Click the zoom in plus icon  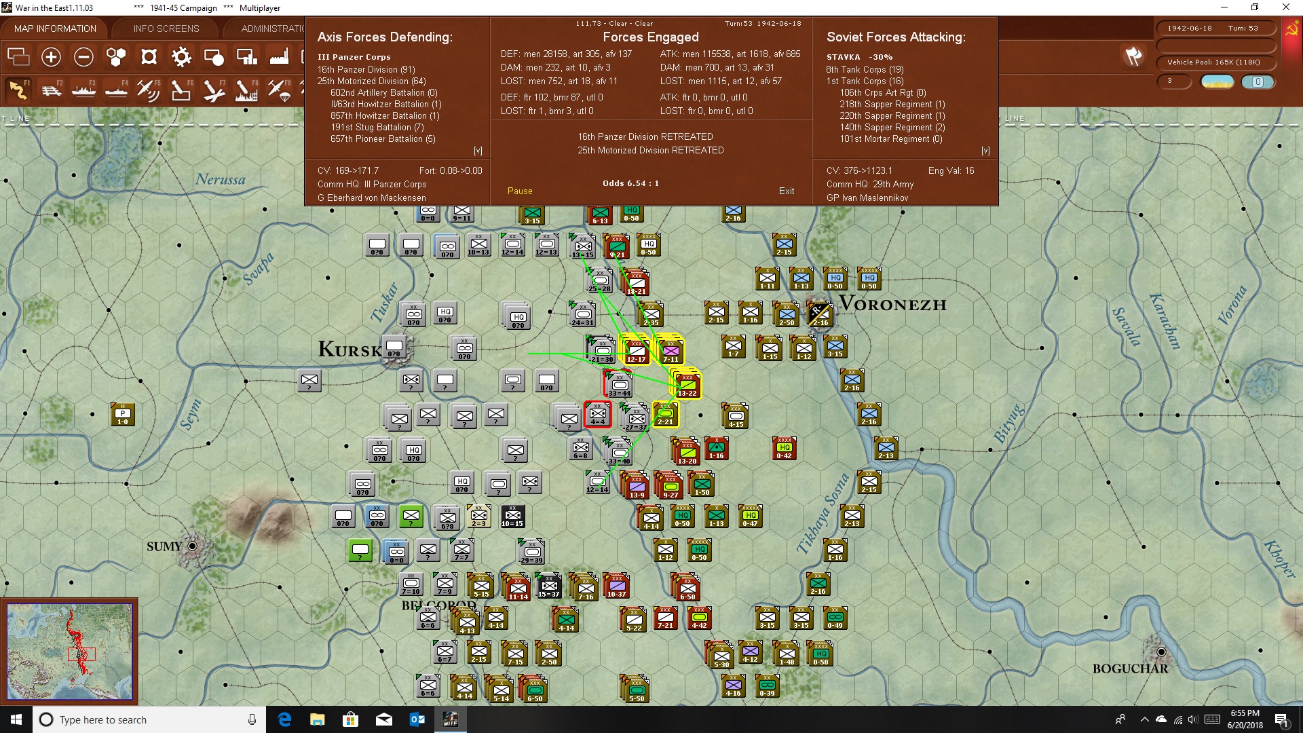[x=51, y=57]
